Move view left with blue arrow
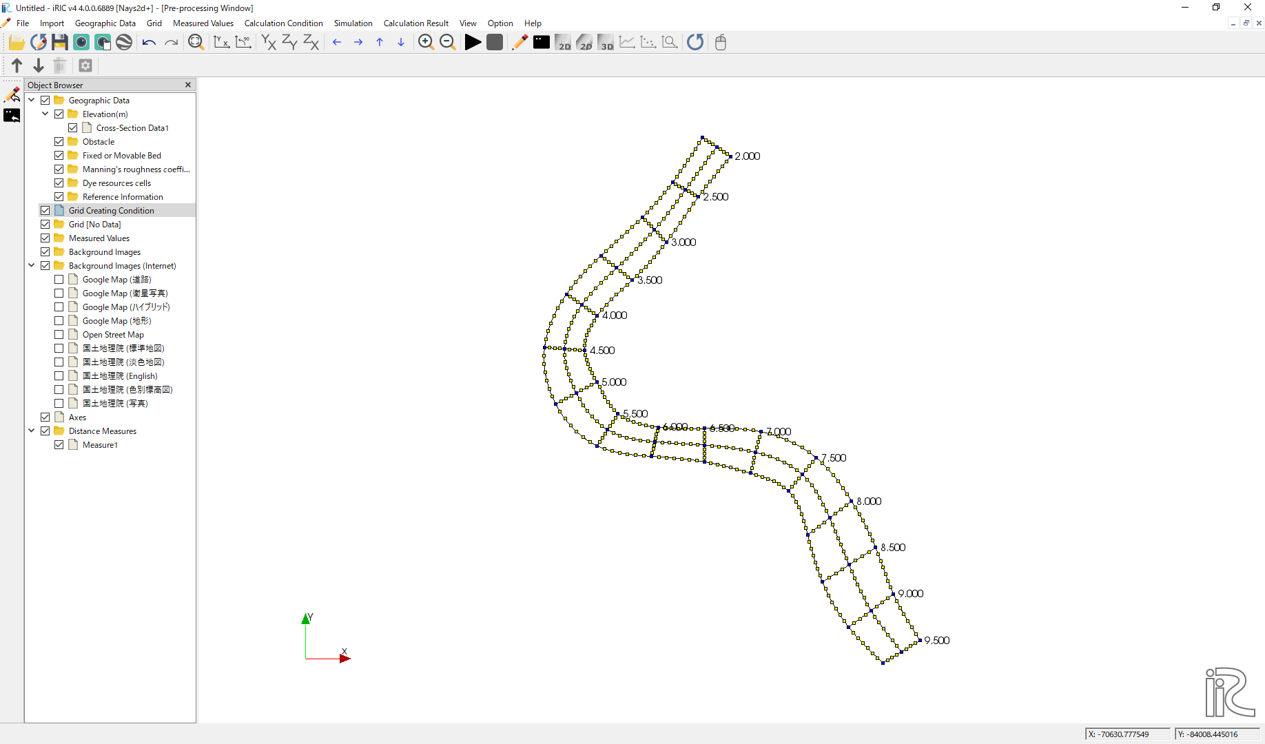Image resolution: width=1265 pixels, height=744 pixels. pyautogui.click(x=337, y=43)
